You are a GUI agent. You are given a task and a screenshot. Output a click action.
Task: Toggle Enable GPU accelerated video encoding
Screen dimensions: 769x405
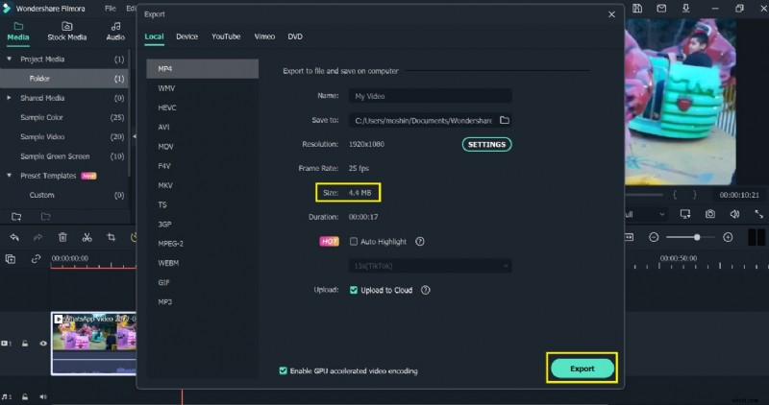tap(283, 370)
